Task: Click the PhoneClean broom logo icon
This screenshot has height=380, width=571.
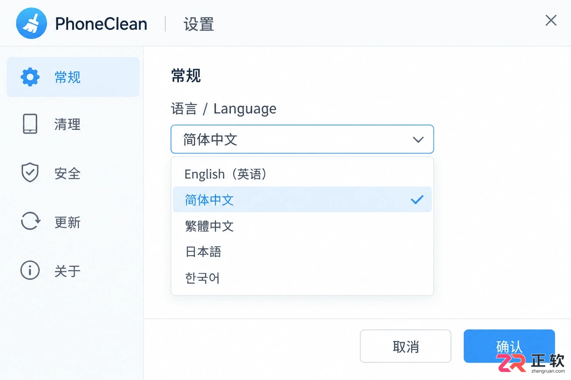Action: 31,23
